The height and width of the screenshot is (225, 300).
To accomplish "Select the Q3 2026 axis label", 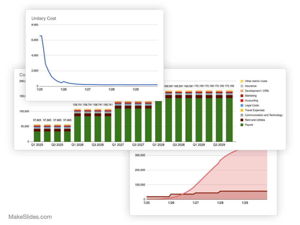I will pos(97,145).
